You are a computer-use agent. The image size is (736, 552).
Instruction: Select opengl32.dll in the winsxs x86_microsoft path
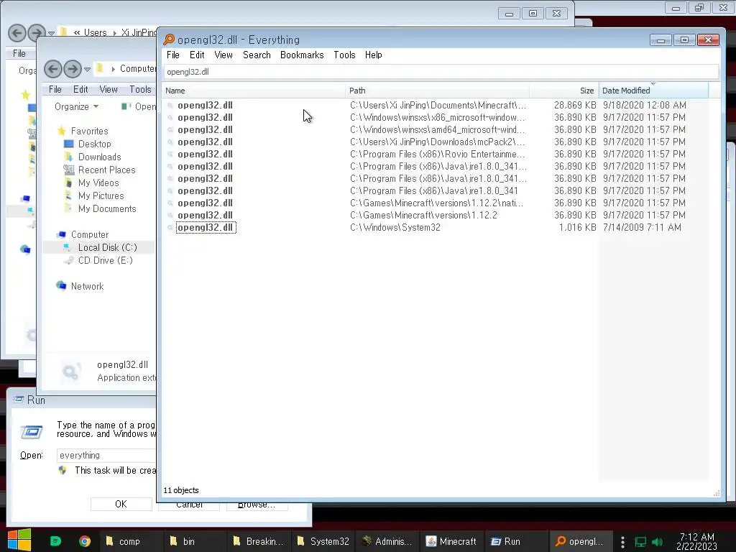click(x=205, y=117)
